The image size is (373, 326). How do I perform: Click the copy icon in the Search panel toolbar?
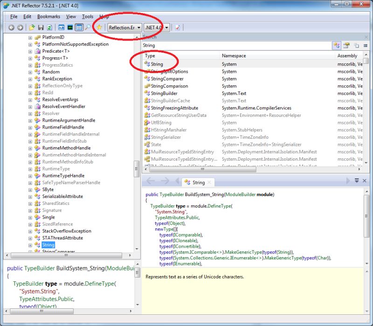tap(356, 45)
